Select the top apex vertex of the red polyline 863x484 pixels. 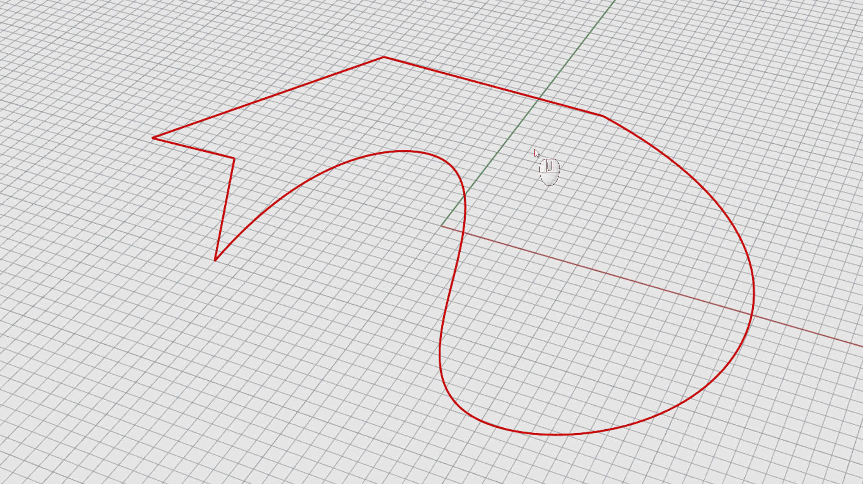tap(383, 57)
